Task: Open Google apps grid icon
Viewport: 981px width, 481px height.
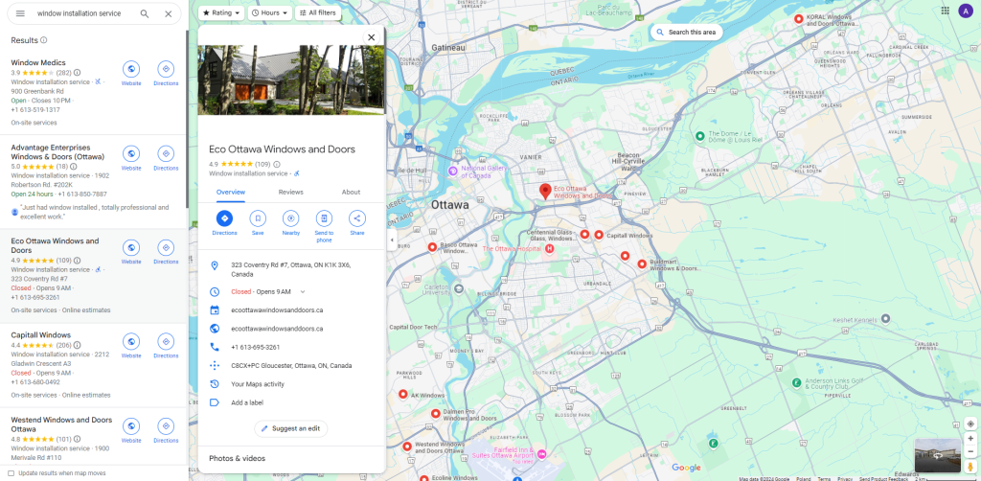Action: 946,11
